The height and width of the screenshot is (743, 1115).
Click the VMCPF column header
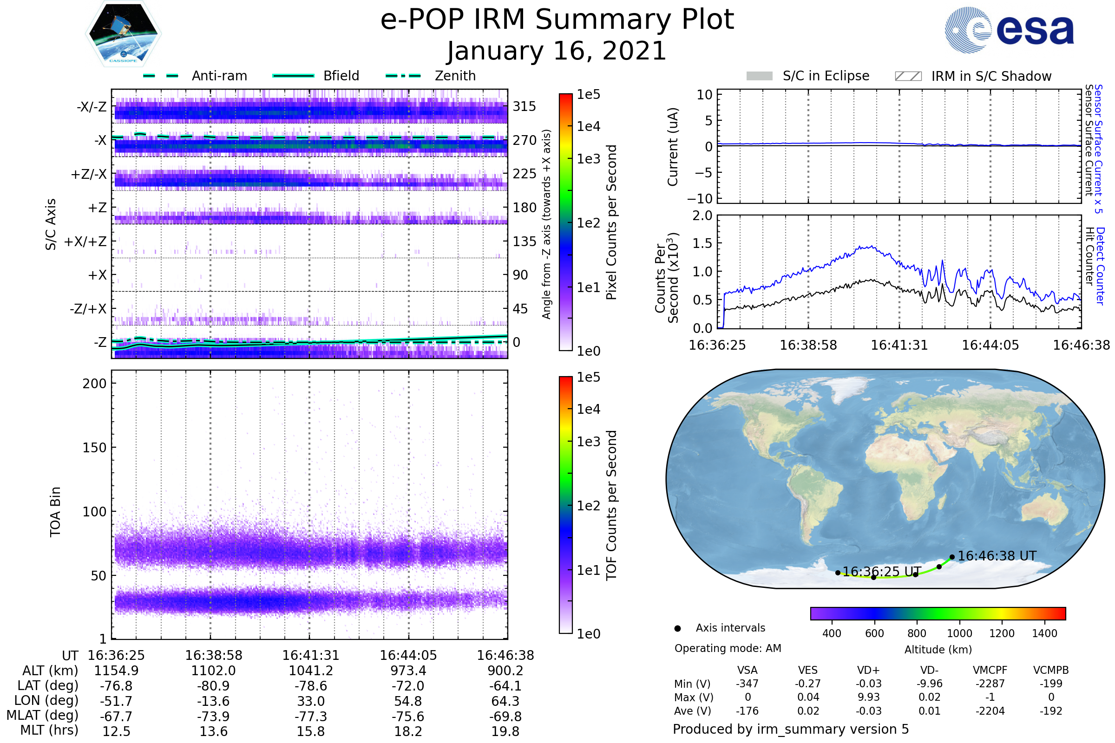[x=990, y=670]
